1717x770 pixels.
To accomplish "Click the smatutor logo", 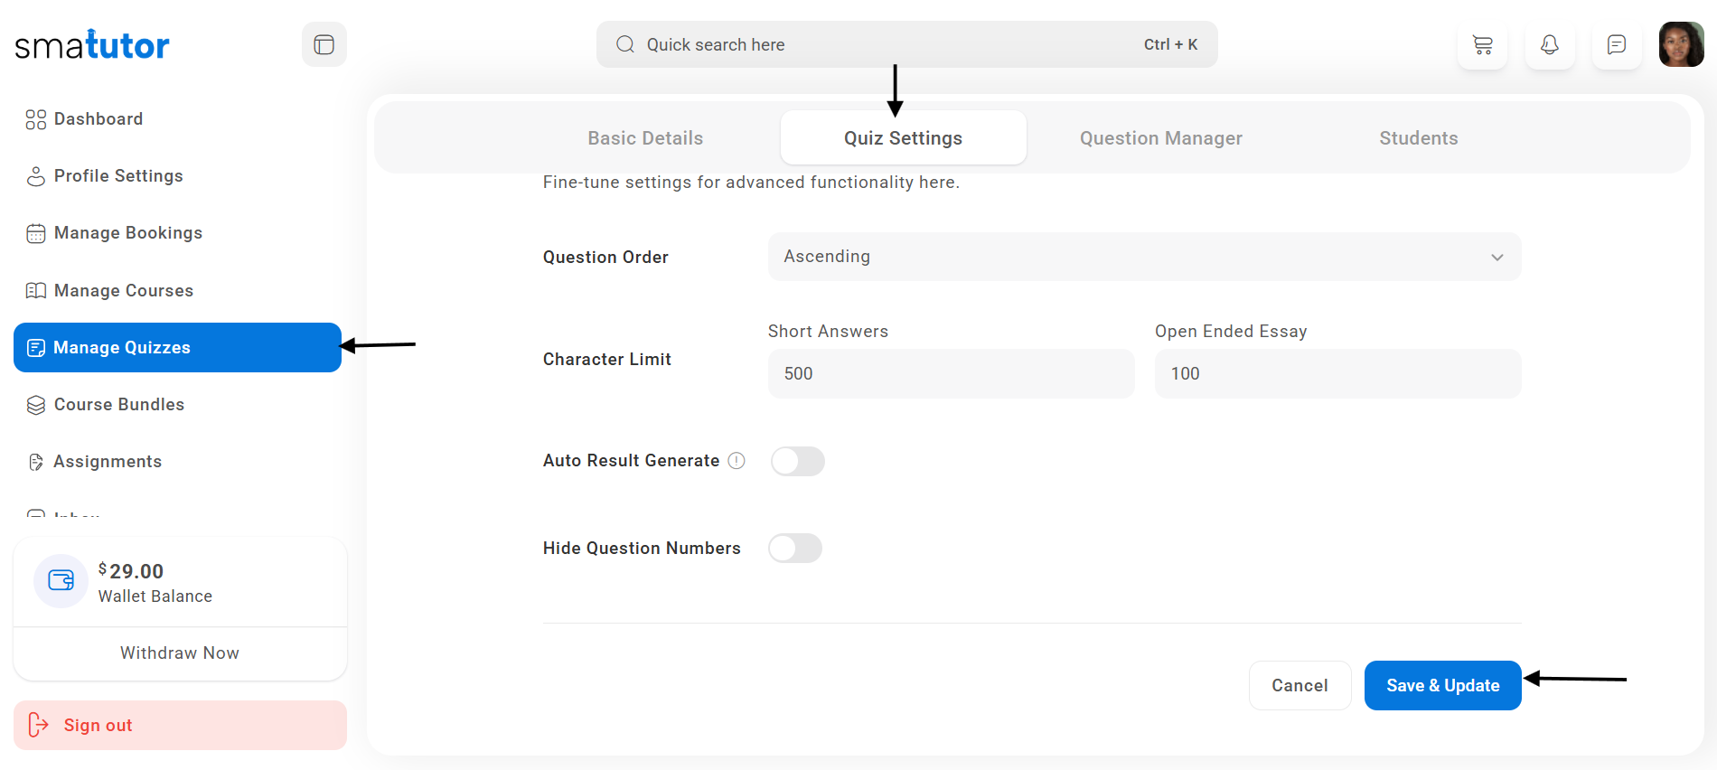I will [92, 45].
